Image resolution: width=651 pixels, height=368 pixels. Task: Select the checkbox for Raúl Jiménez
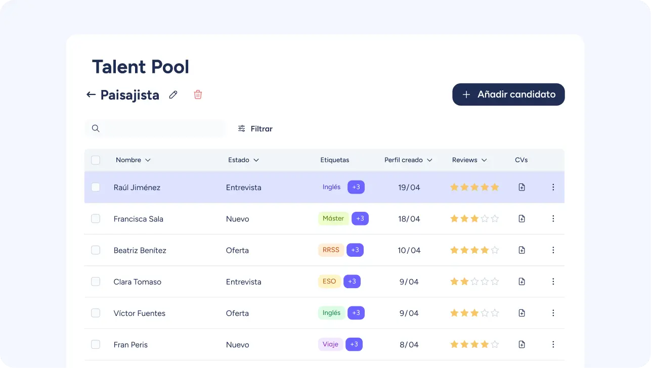(96, 187)
